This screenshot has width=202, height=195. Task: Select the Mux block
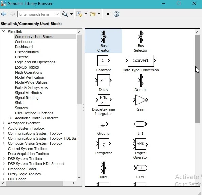104,170
